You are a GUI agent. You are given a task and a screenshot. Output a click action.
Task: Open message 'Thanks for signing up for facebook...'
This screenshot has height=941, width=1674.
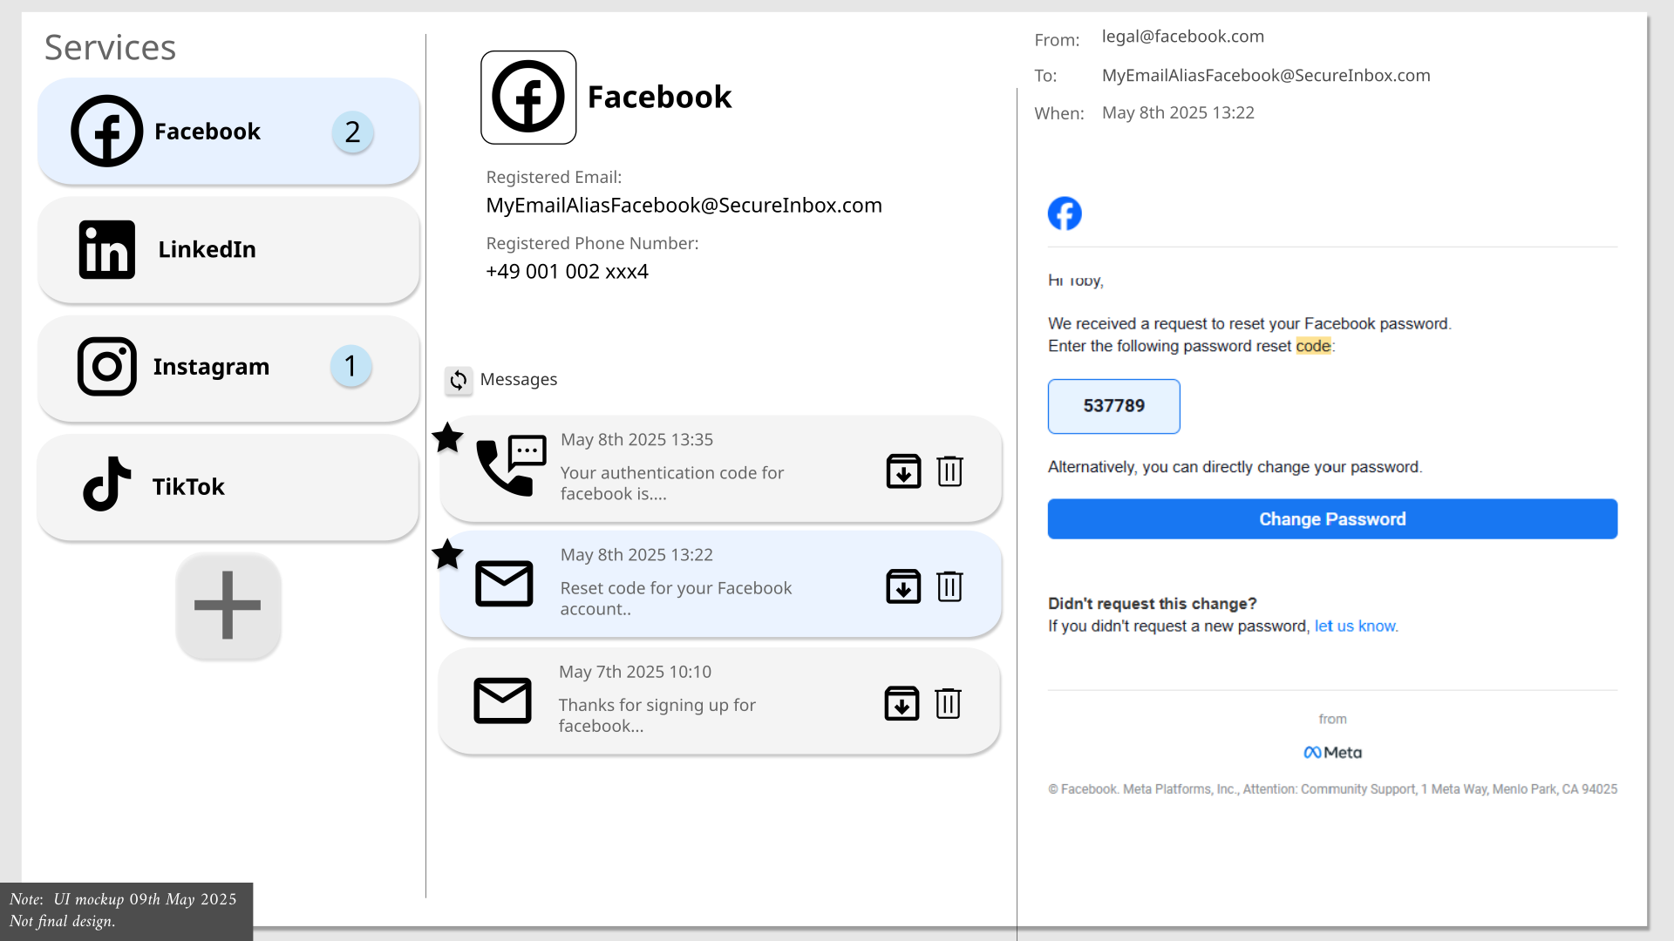click(x=718, y=701)
